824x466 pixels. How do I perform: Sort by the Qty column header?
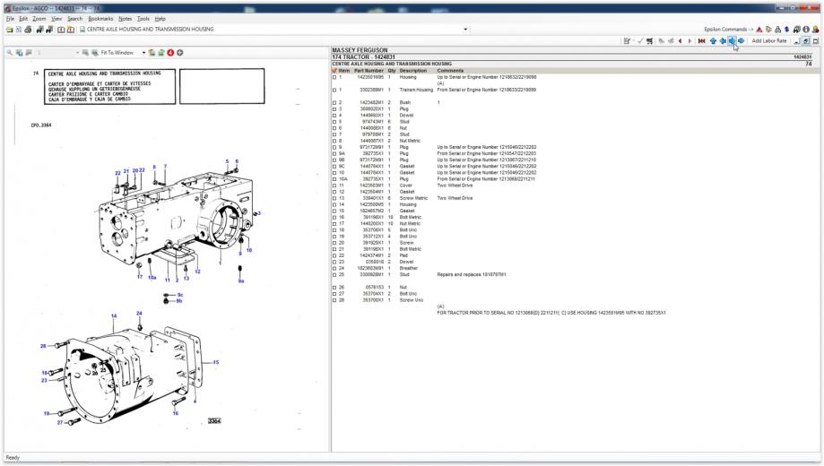(392, 71)
